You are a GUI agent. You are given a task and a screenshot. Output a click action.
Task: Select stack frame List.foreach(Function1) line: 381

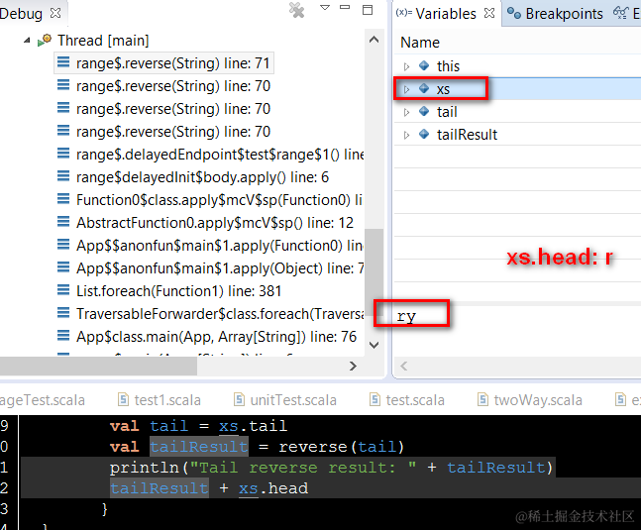pos(178,291)
